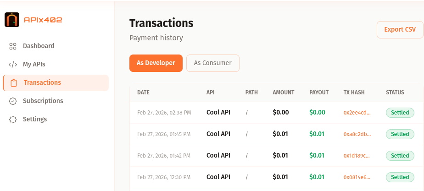Click the AMOUNT column header
Image resolution: width=424 pixels, height=191 pixels.
pyautogui.click(x=283, y=93)
